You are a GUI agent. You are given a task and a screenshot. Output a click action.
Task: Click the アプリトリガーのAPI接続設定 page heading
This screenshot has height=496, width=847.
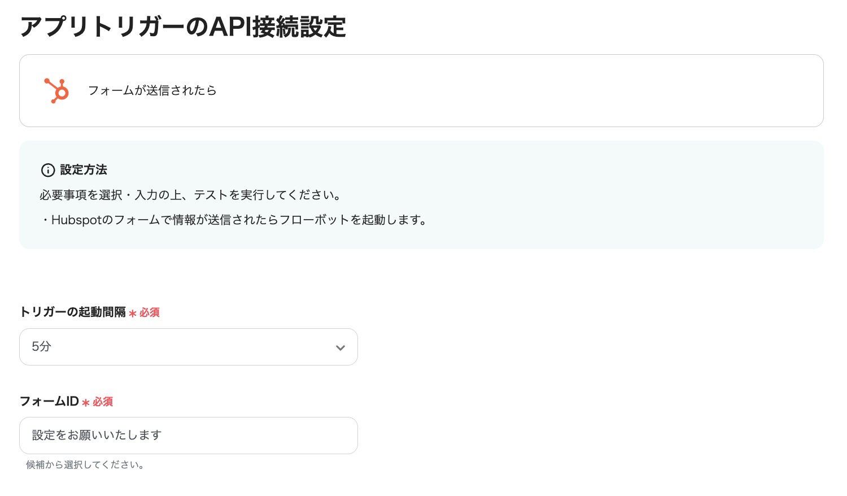click(x=183, y=27)
